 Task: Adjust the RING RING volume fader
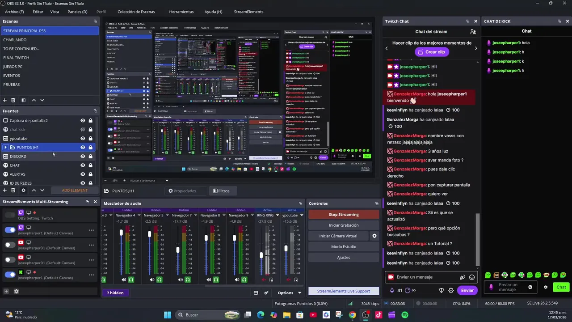point(261,255)
